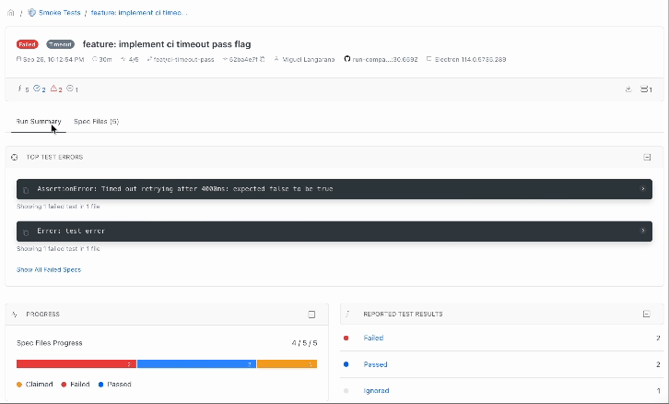Click the 'Error: test error' row
Image resolution: width=669 pixels, height=404 pixels.
coord(334,231)
